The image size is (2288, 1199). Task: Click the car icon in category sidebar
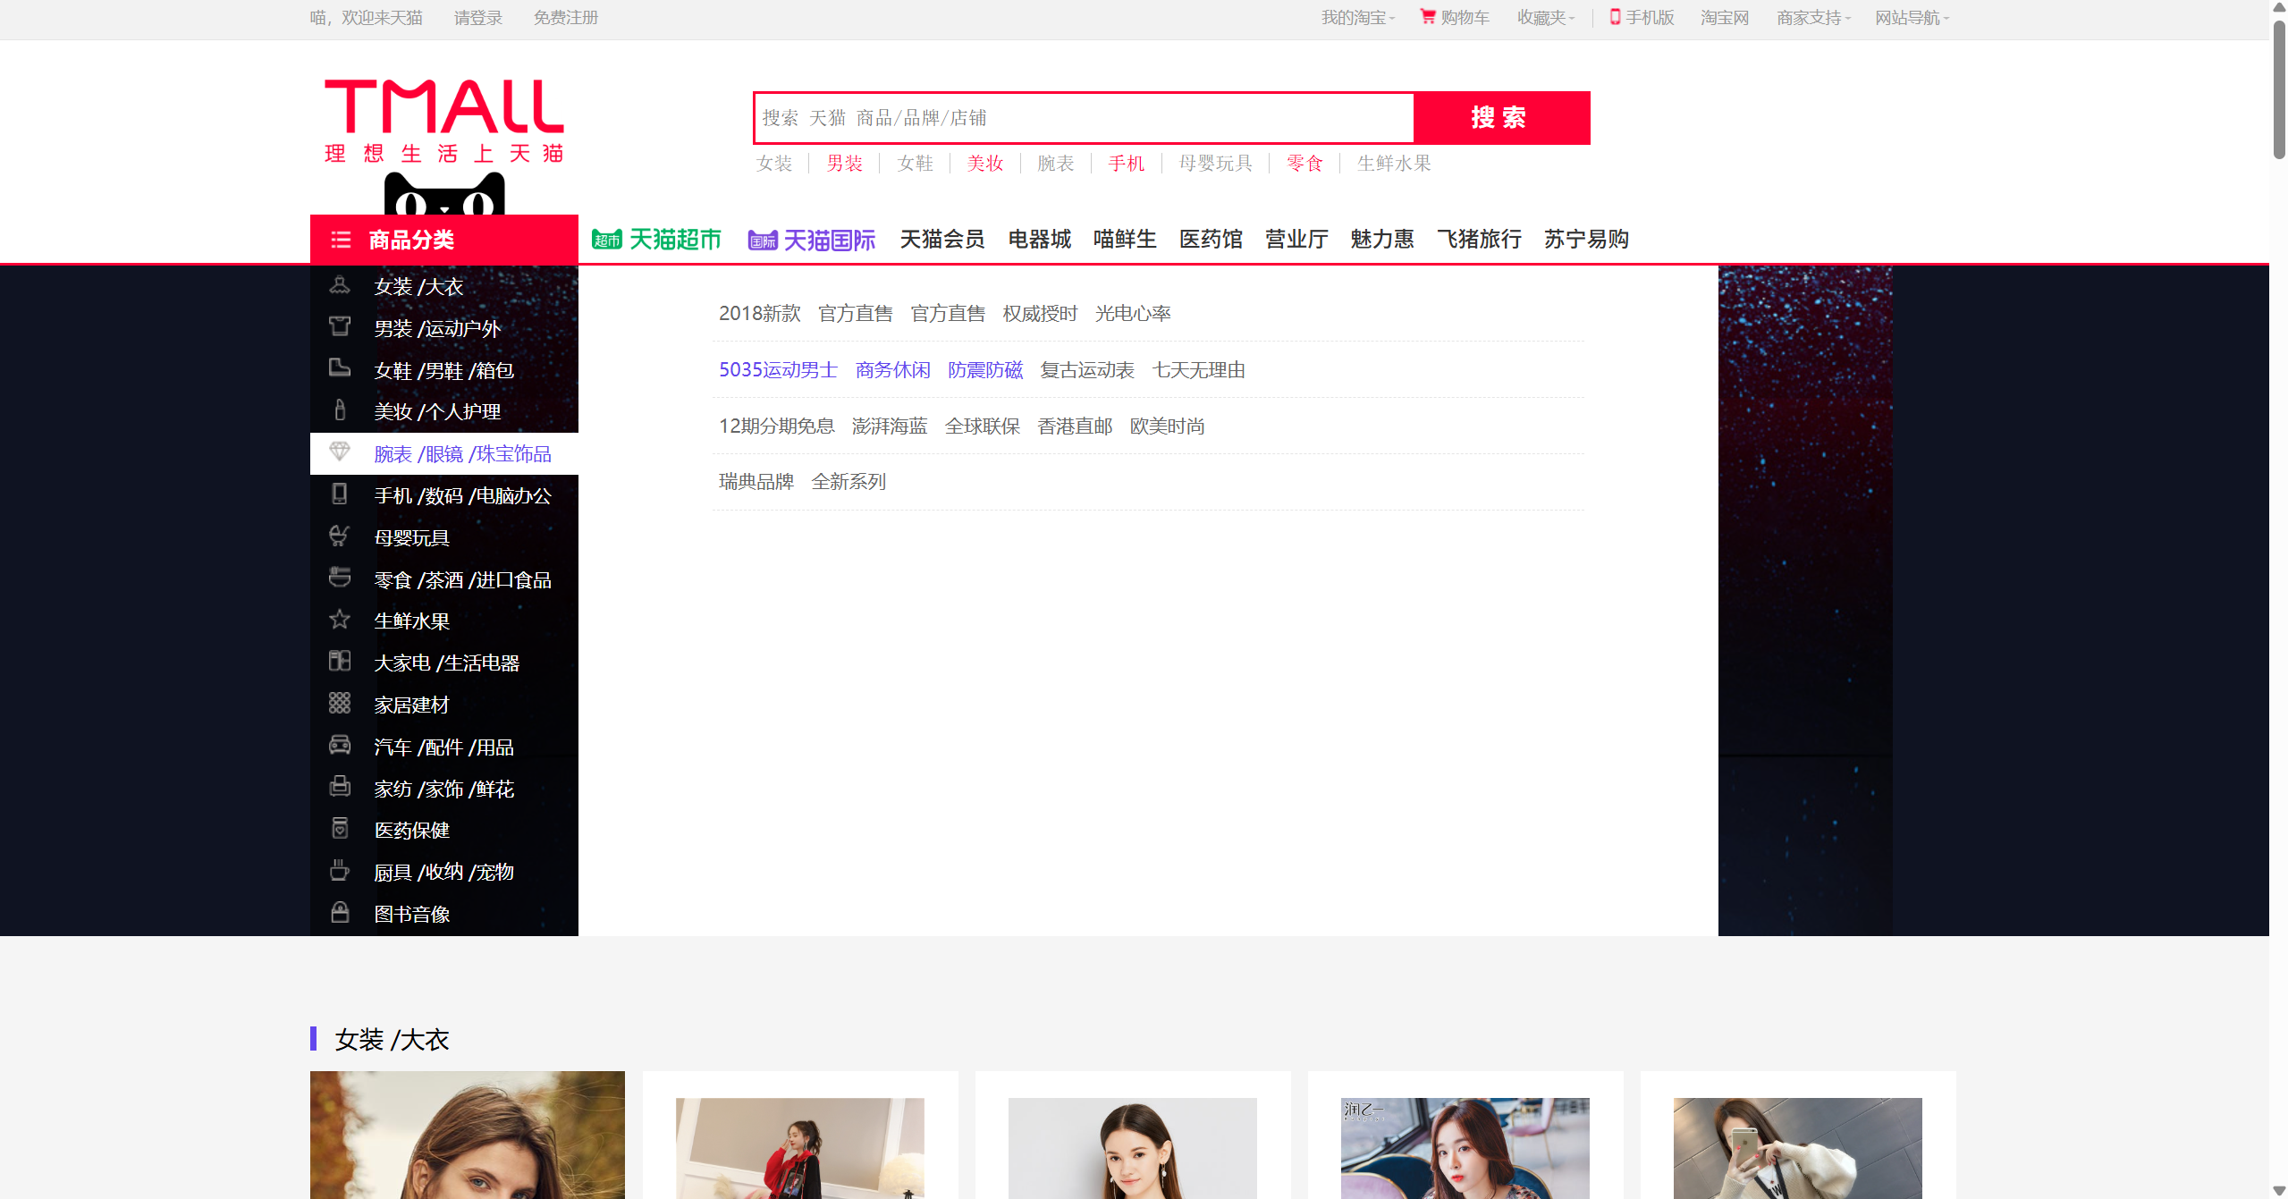click(340, 745)
